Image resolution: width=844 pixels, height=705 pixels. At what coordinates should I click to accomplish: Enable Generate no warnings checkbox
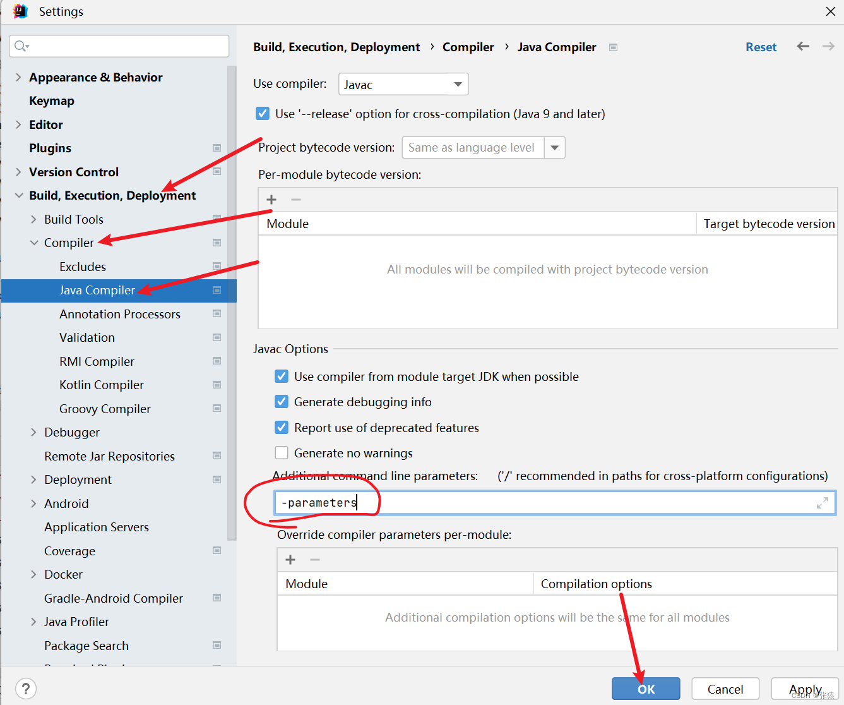282,453
